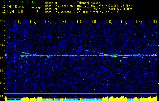Click time marker 1142
This screenshot has height=101, width=159.
[33, 22]
